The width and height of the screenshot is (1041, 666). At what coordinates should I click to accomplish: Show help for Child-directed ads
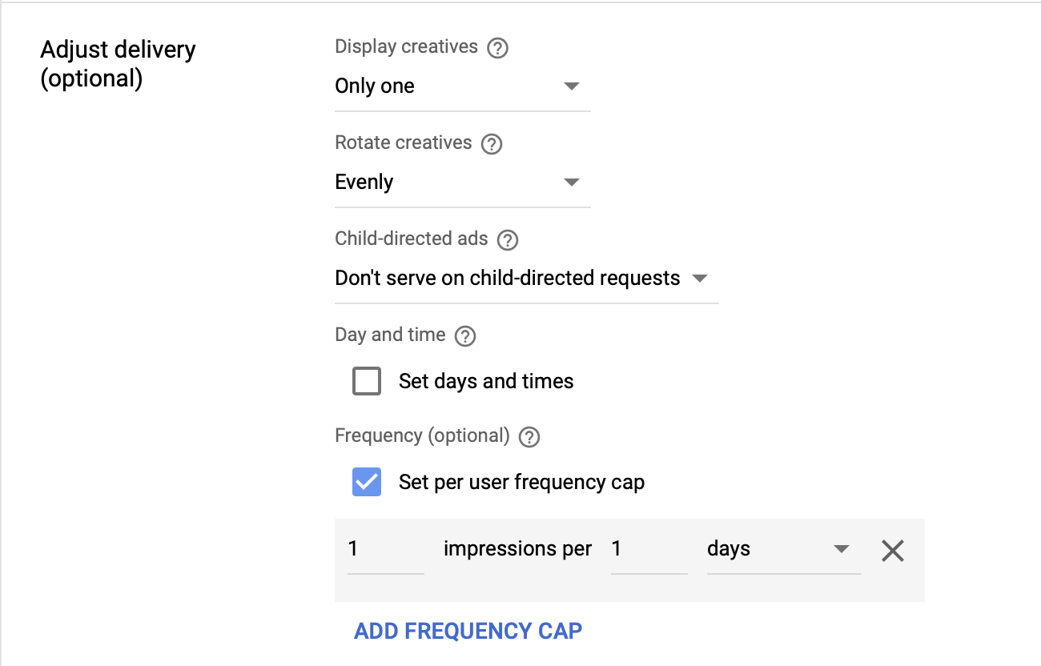coord(508,240)
